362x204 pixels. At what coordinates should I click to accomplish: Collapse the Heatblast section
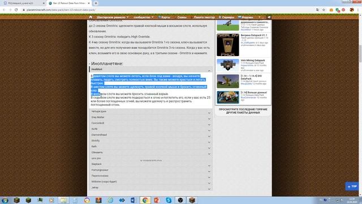tap(150, 69)
